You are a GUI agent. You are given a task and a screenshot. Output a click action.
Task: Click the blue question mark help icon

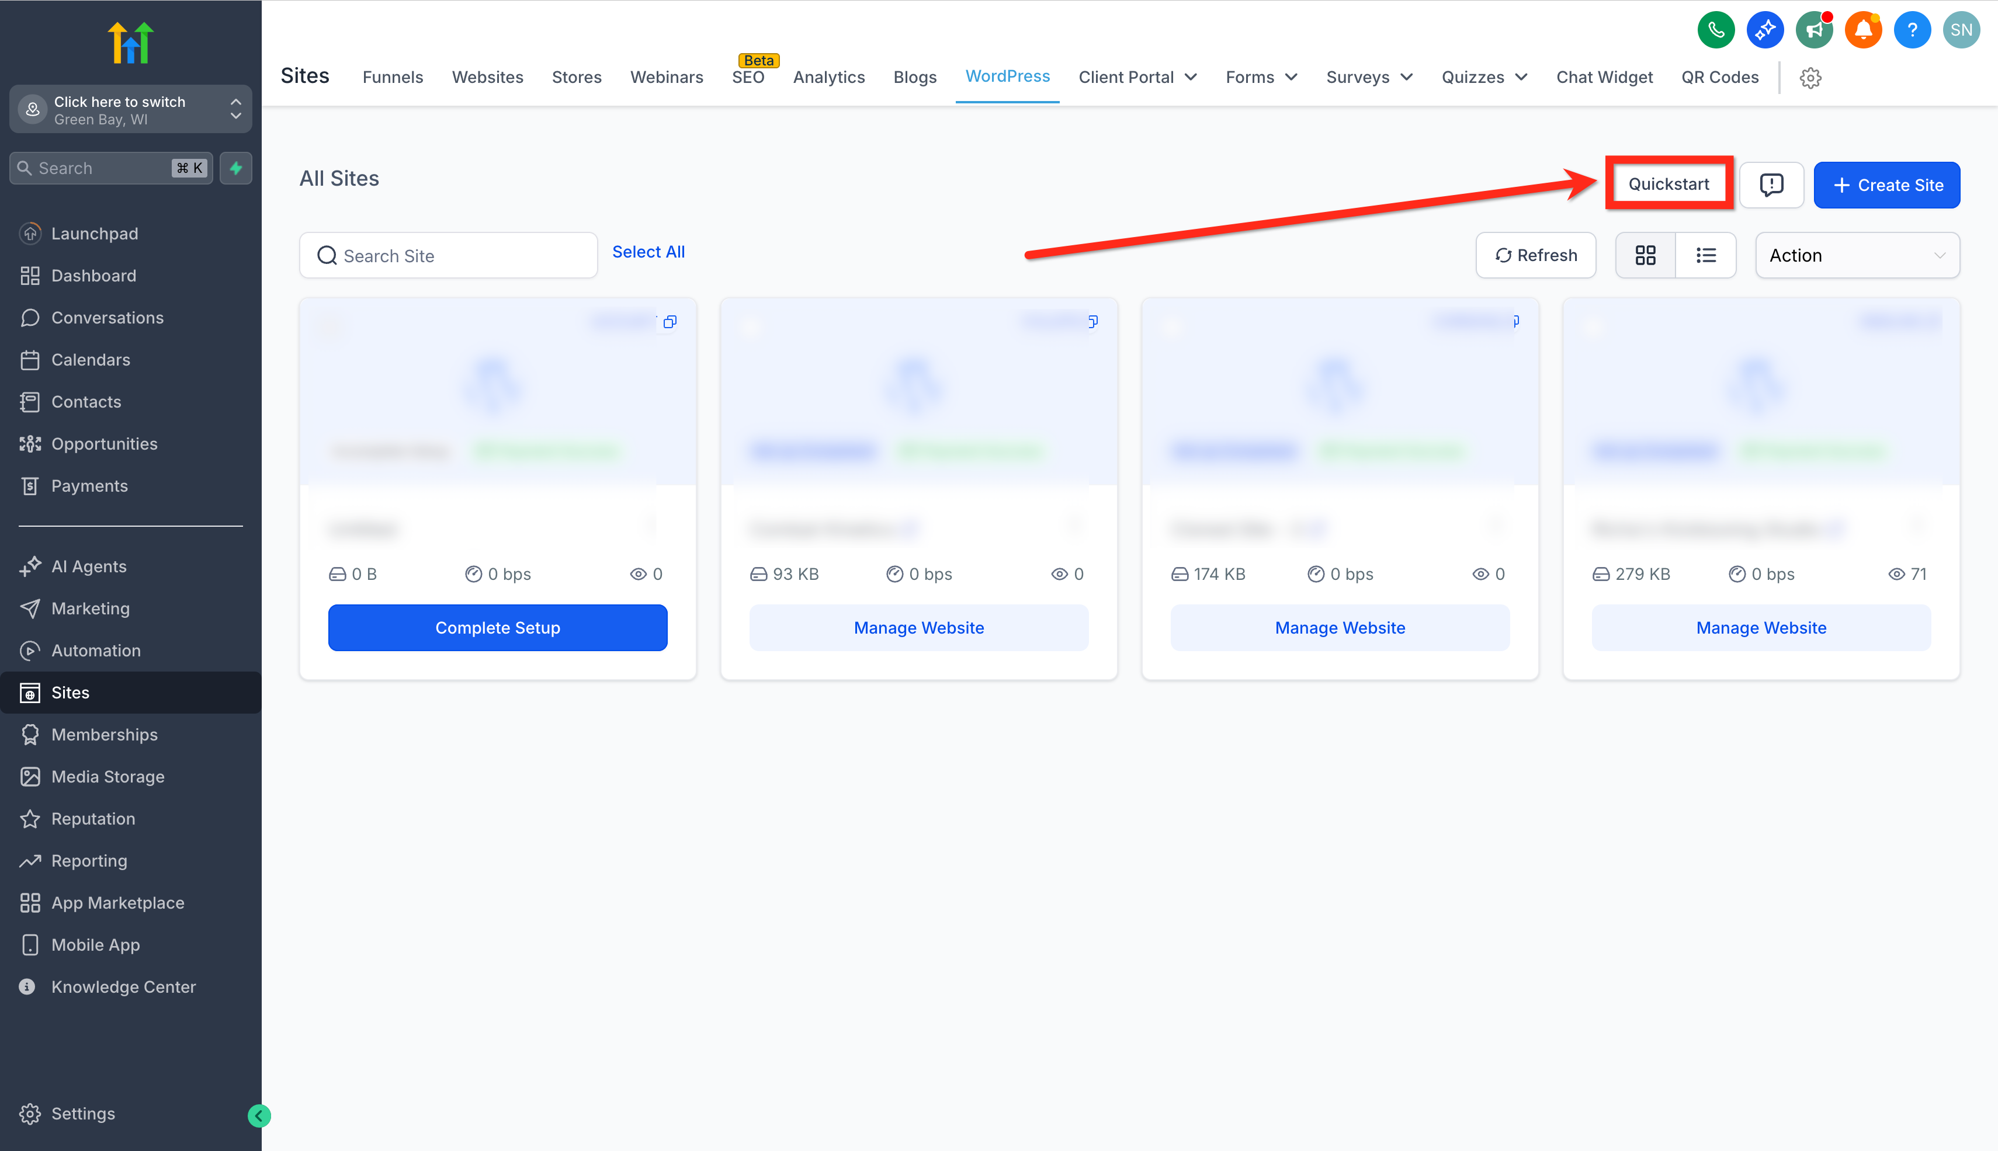tap(1912, 31)
